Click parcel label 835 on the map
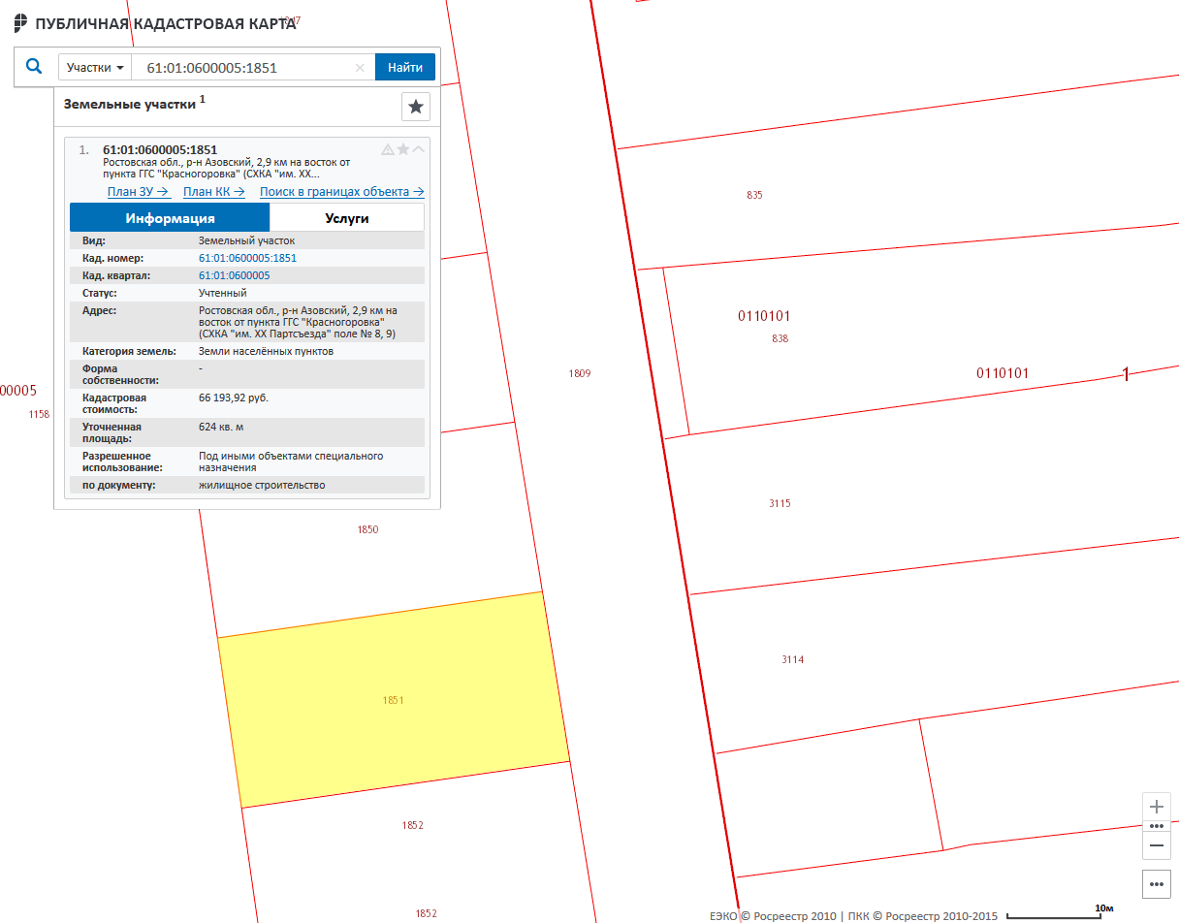The width and height of the screenshot is (1179, 923). pyautogui.click(x=754, y=195)
